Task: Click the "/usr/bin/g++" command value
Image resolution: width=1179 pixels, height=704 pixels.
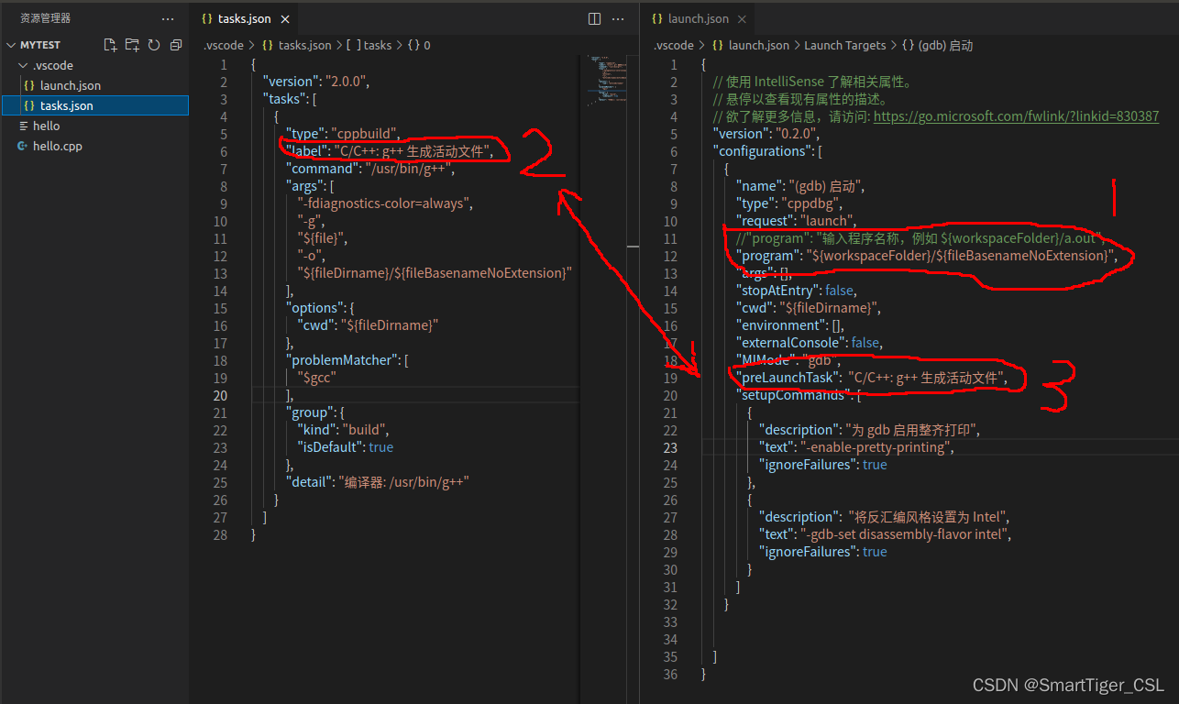Action: (408, 169)
